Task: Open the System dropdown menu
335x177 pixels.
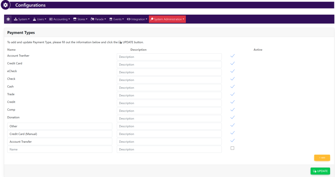Action: 22,19
